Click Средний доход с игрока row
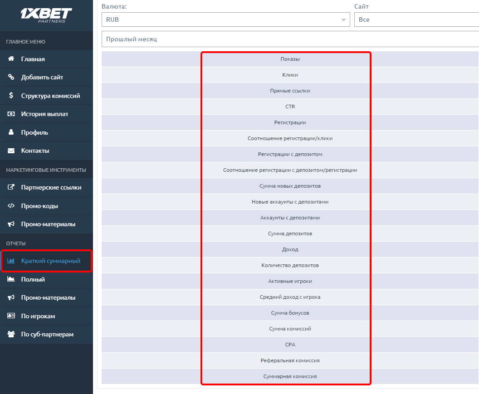The image size is (479, 394). [290, 297]
